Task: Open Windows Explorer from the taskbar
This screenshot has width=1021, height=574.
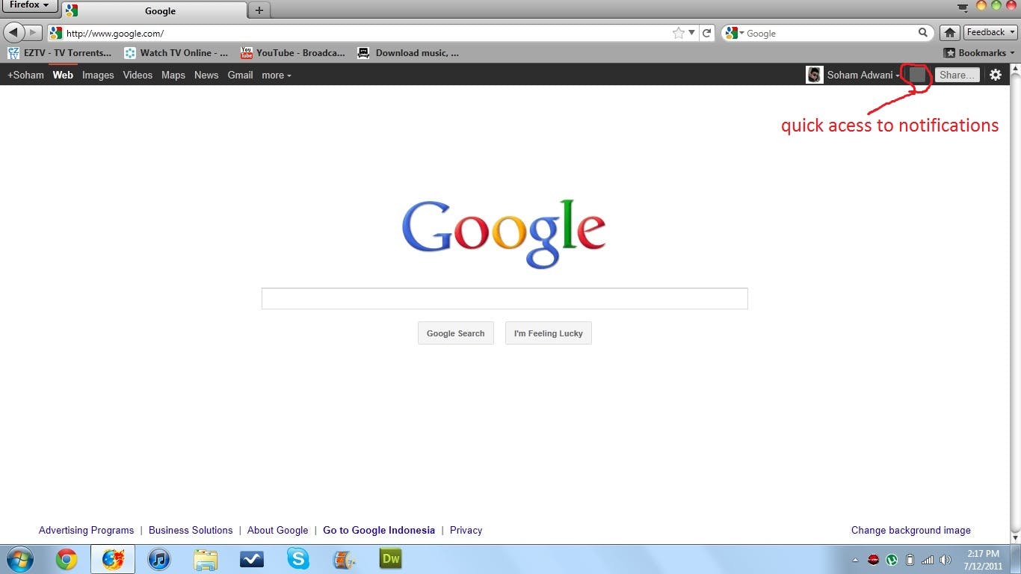Action: click(206, 559)
